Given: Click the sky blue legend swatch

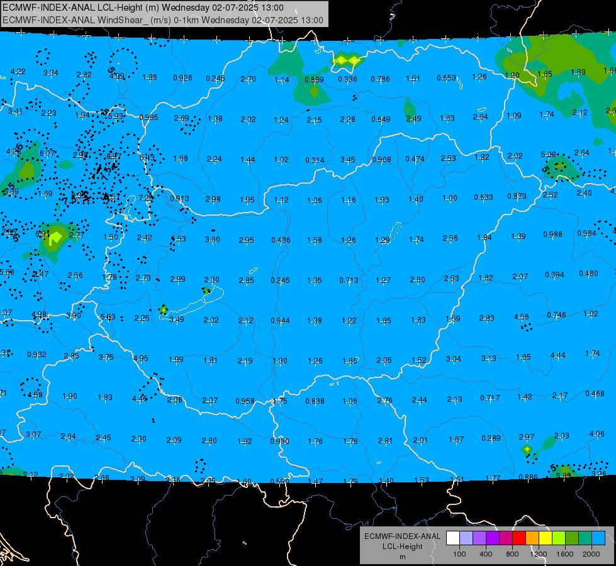Looking at the screenshot, I should click(x=599, y=538).
